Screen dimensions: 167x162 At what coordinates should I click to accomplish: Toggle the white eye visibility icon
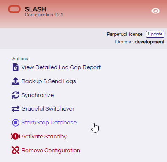(156, 11)
